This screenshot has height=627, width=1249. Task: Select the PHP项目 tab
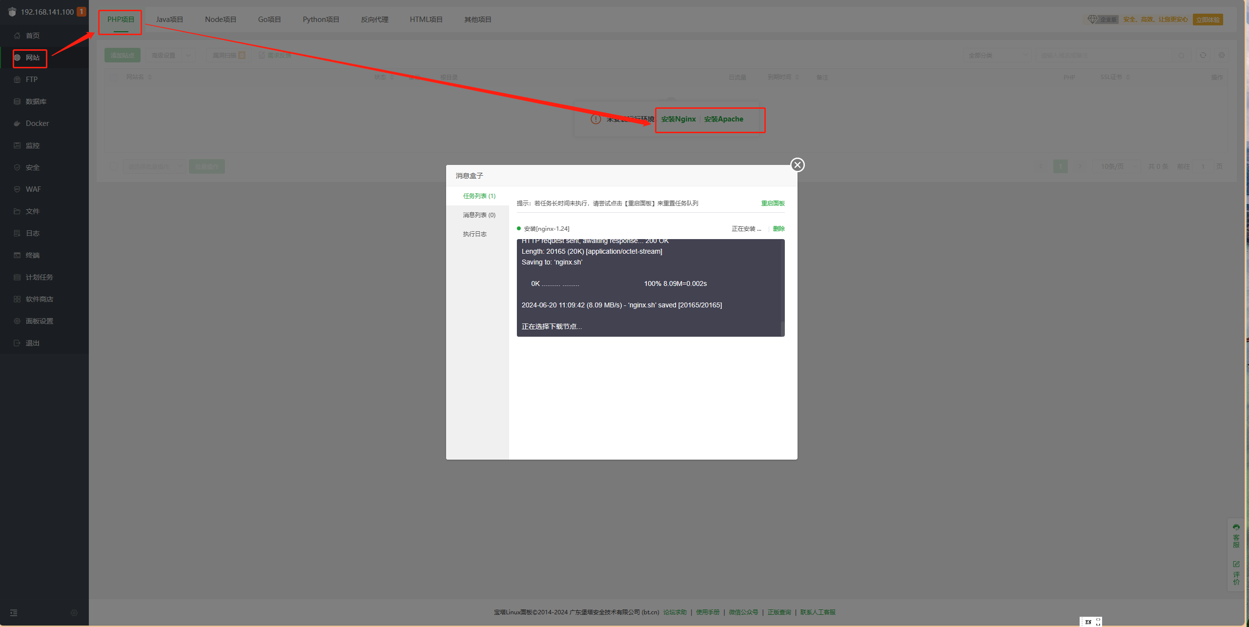(x=121, y=20)
